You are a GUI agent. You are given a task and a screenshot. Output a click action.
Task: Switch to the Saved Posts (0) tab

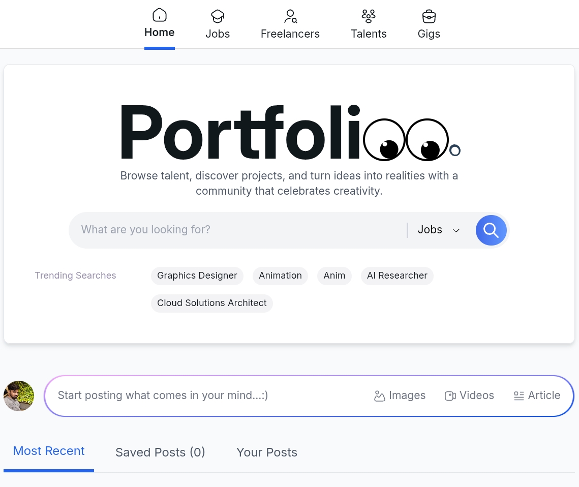pos(160,452)
